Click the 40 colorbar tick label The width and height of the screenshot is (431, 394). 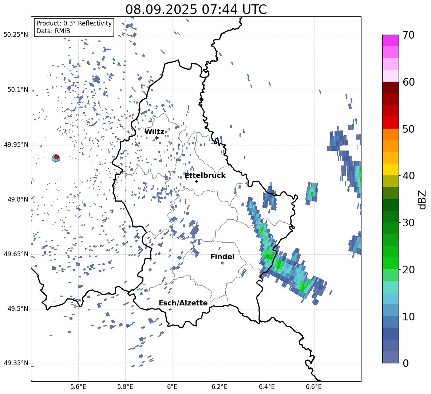408,176
